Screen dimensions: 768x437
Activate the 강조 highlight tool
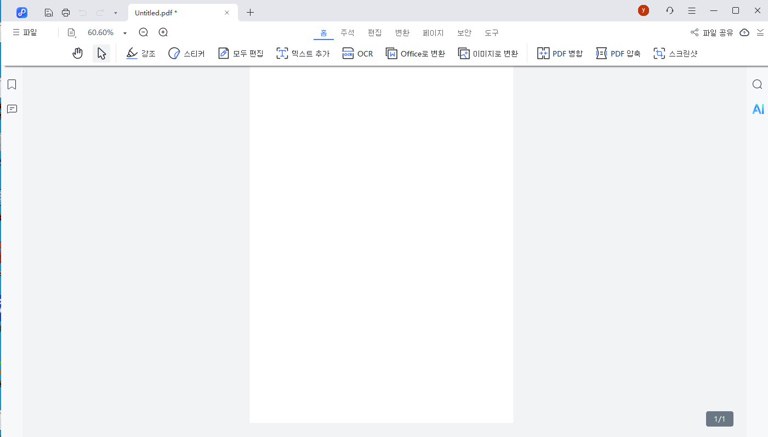point(140,53)
